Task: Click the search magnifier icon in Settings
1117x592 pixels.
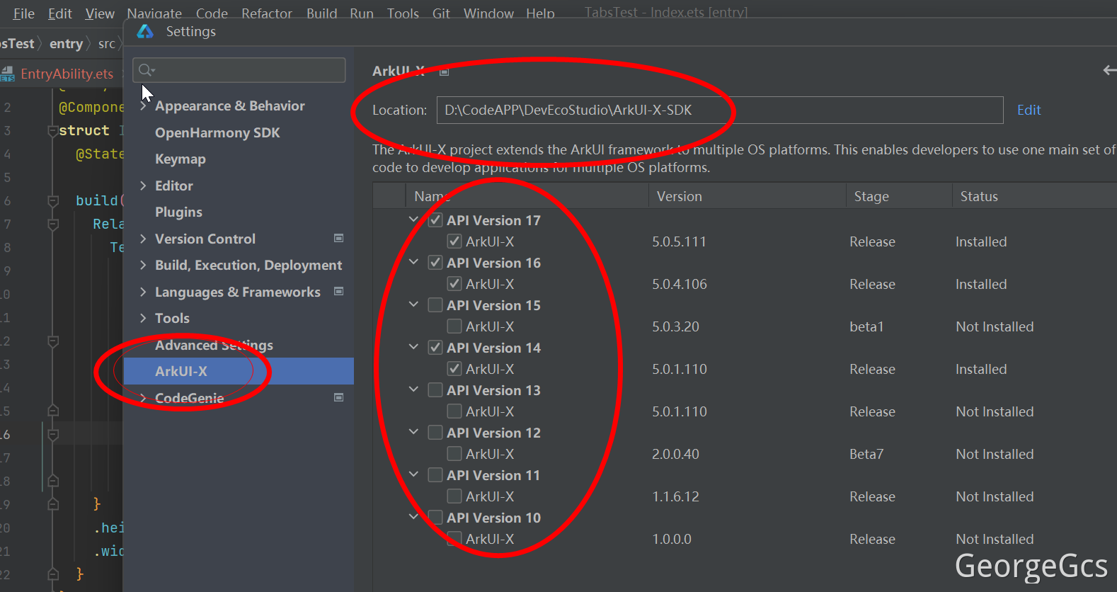Action: pyautogui.click(x=146, y=69)
